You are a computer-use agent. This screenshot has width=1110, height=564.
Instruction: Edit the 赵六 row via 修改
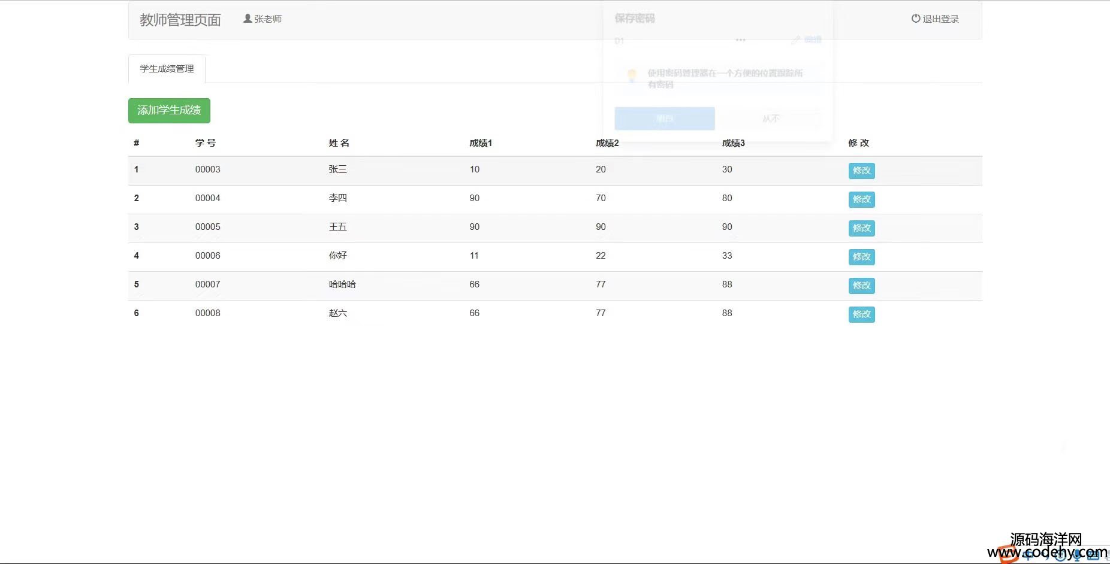point(861,314)
